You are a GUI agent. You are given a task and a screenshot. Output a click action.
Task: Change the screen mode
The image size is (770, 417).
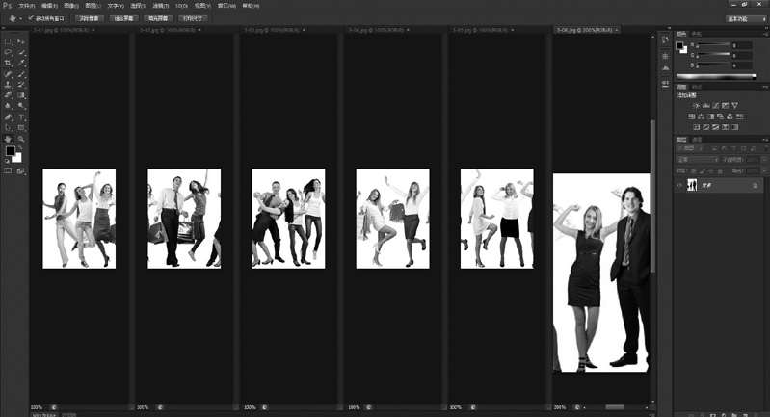click(x=21, y=171)
